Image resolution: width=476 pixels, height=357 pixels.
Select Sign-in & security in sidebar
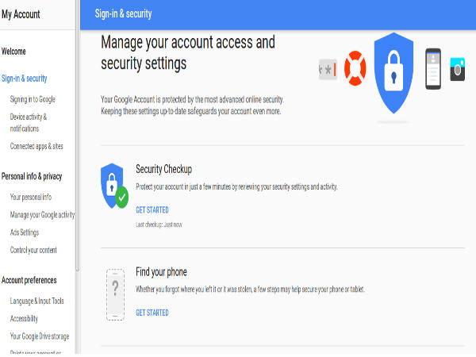pos(25,79)
